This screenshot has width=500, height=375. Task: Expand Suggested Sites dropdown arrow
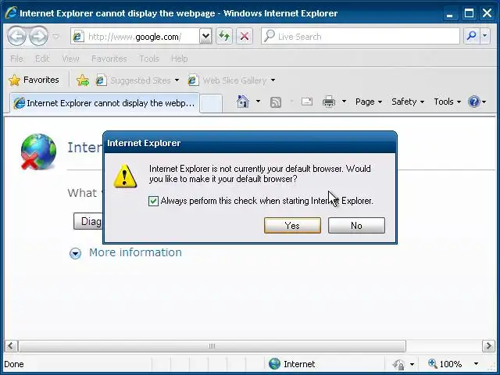pyautogui.click(x=177, y=80)
